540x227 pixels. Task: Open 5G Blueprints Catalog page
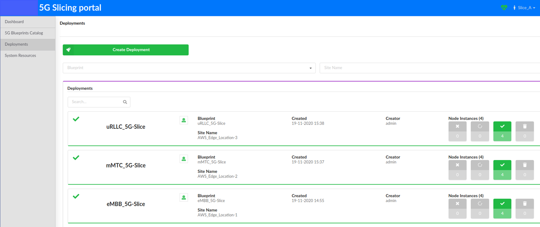[28, 33]
